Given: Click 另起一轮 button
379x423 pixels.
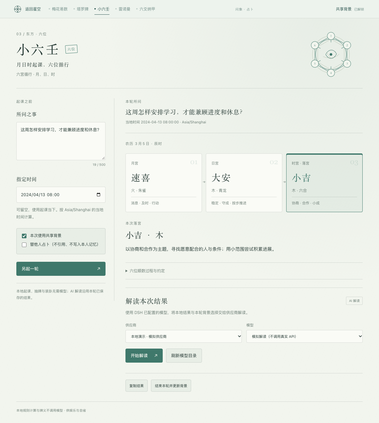Looking at the screenshot, I should pos(61,269).
